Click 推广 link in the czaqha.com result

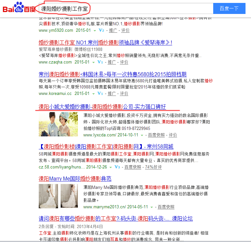[x=112, y=62]
